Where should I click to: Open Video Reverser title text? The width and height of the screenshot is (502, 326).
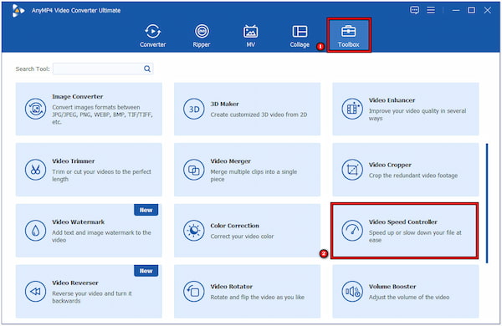[x=75, y=283]
